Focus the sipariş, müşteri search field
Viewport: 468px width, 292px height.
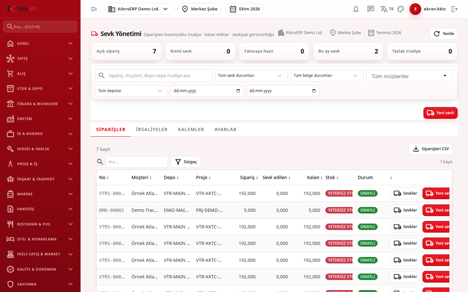point(154,76)
